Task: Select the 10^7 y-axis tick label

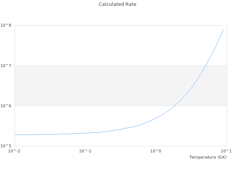Action: [7, 66]
